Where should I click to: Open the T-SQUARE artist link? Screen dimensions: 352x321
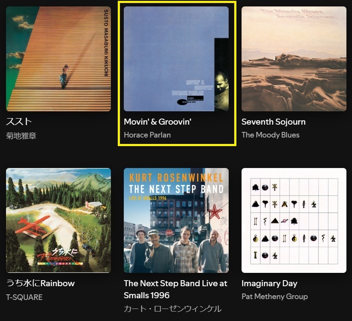point(24,297)
